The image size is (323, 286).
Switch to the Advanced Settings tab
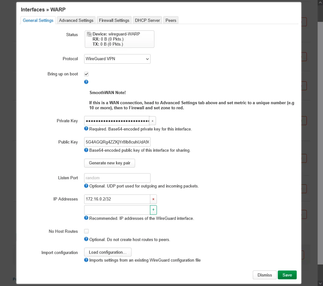click(x=76, y=20)
